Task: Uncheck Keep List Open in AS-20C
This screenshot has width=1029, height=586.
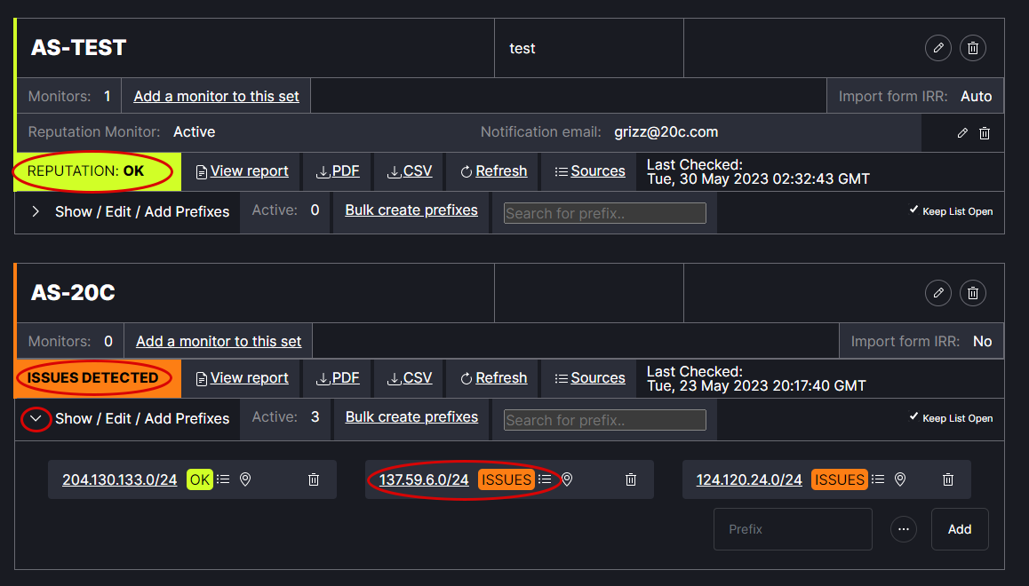Action: pos(913,417)
